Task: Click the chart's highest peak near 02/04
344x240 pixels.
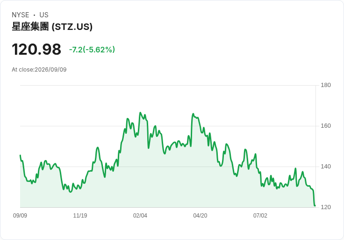Action: coord(140,113)
